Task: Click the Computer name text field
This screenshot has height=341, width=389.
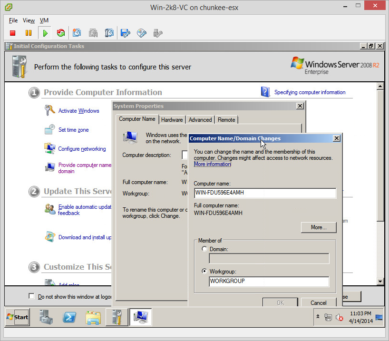Action: coord(264,193)
